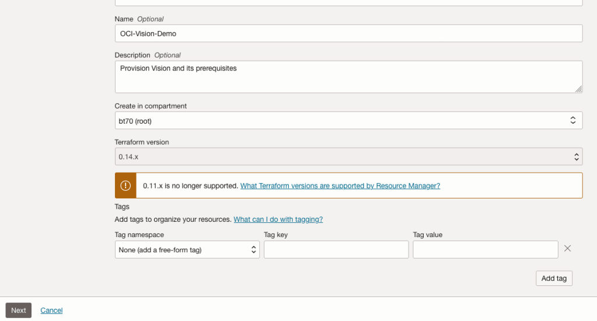The width and height of the screenshot is (597, 321).
Task: Click the '0.11.x is no longer supported' text
Action: (x=190, y=186)
